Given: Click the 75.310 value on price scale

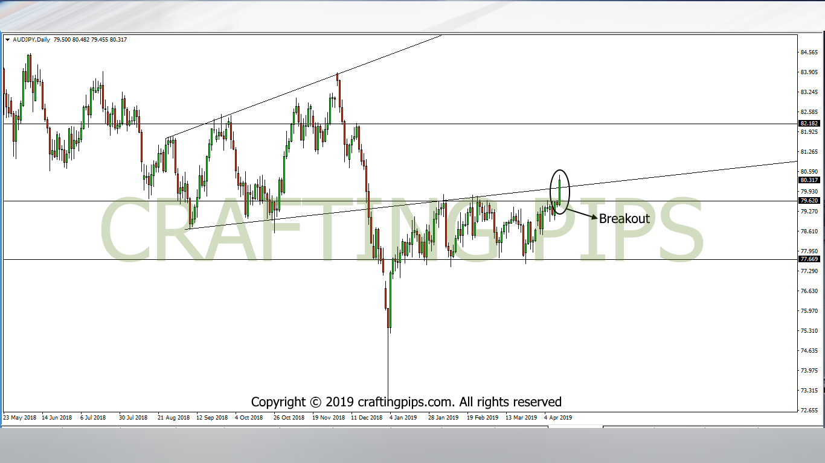Looking at the screenshot, I should click(x=809, y=331).
